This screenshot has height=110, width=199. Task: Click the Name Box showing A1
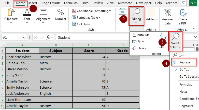point(12,37)
